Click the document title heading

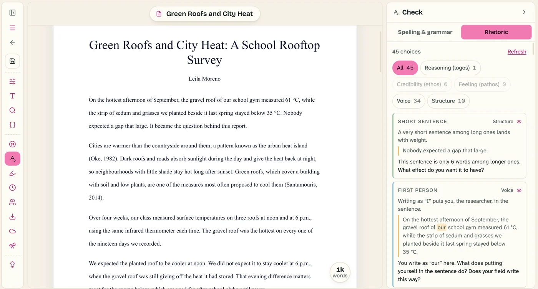pos(204,52)
